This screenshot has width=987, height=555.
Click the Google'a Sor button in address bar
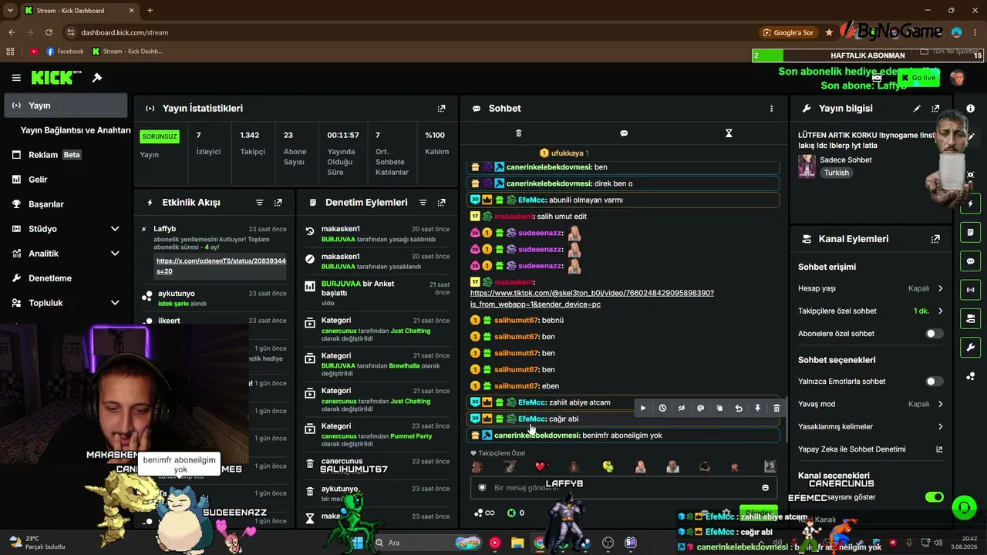(788, 32)
